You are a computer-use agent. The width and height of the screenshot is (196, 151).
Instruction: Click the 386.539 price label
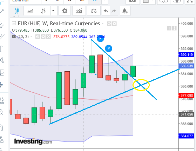[x=187, y=66]
